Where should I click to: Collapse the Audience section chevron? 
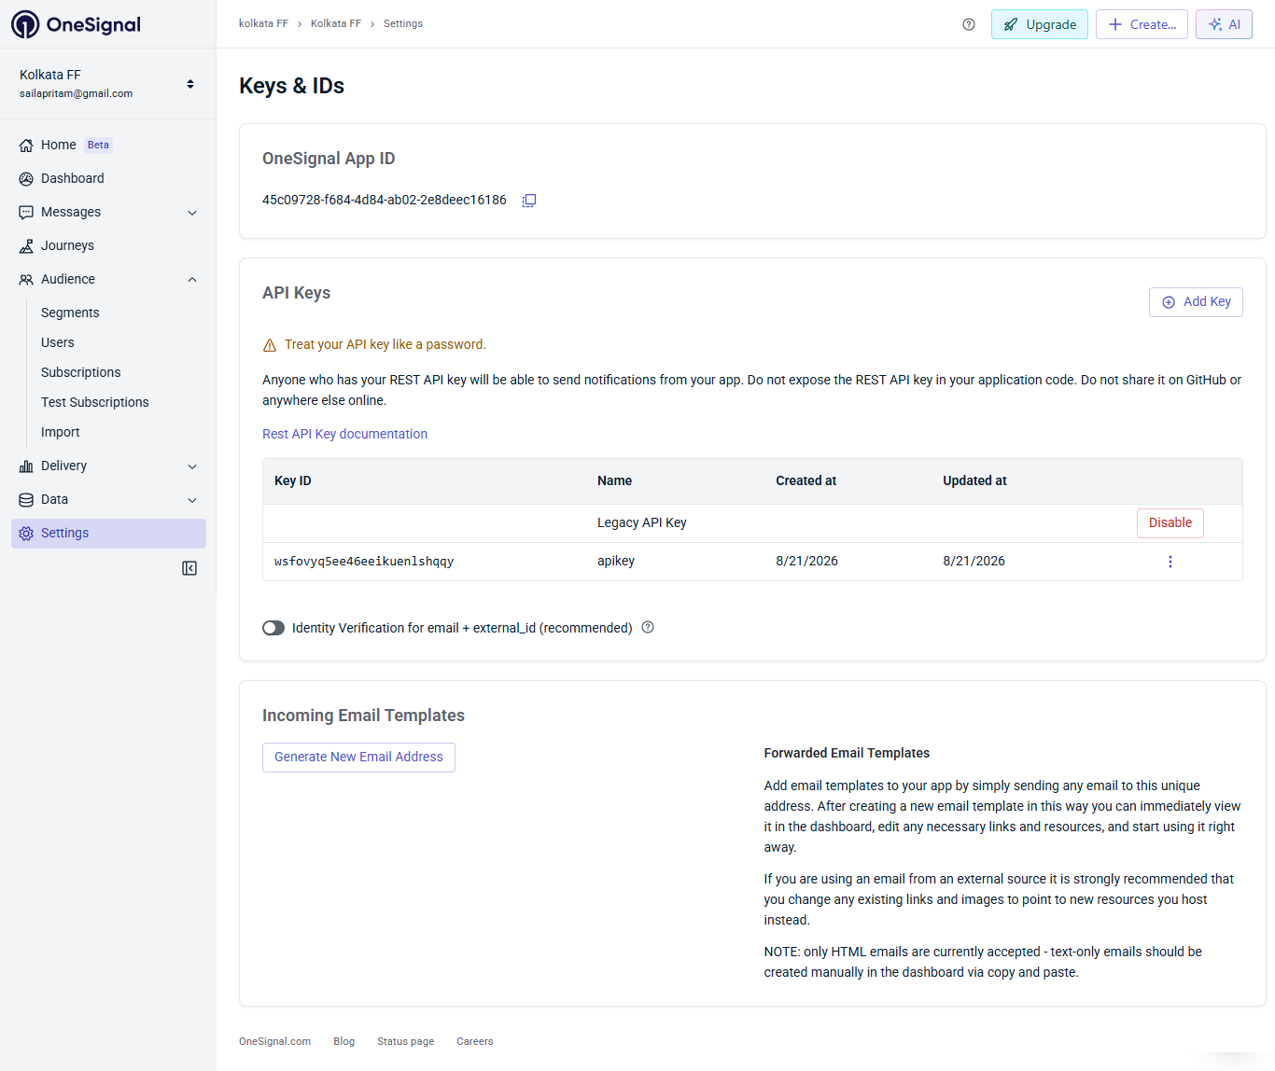pos(192,280)
